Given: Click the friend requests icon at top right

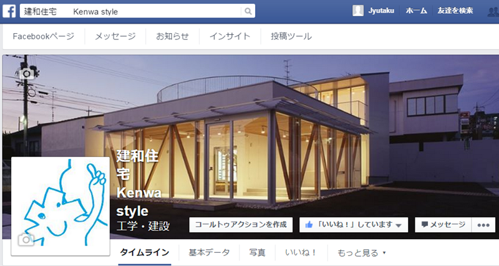Looking at the screenshot, I should (x=493, y=12).
